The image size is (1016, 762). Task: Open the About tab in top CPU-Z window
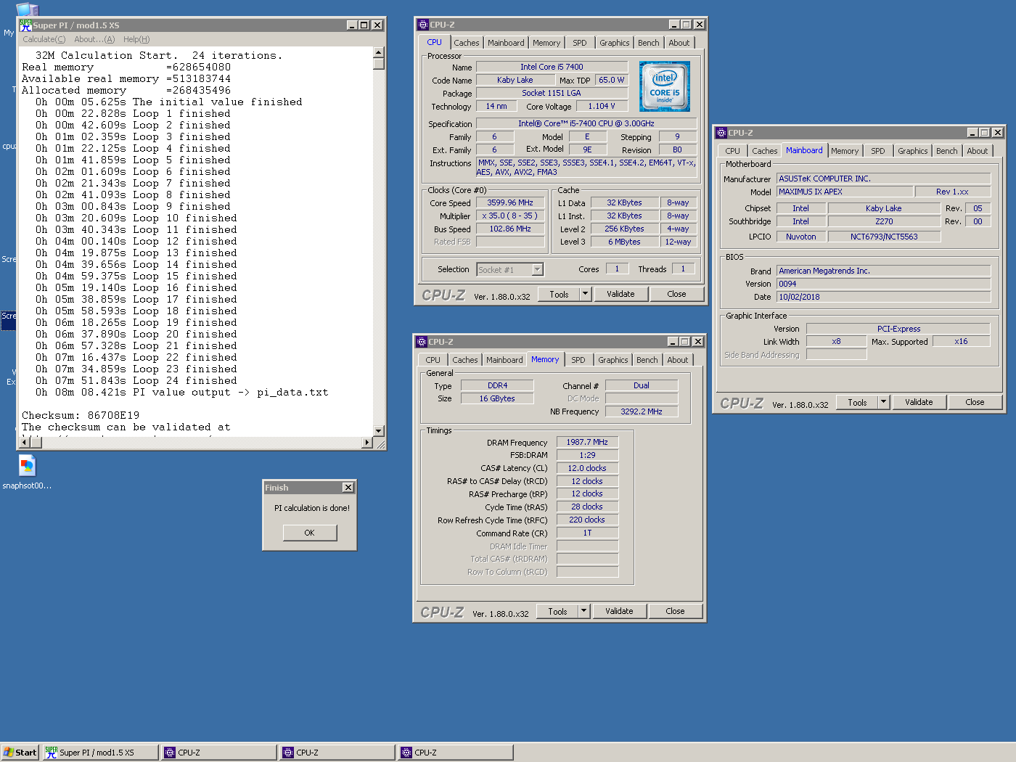click(679, 43)
